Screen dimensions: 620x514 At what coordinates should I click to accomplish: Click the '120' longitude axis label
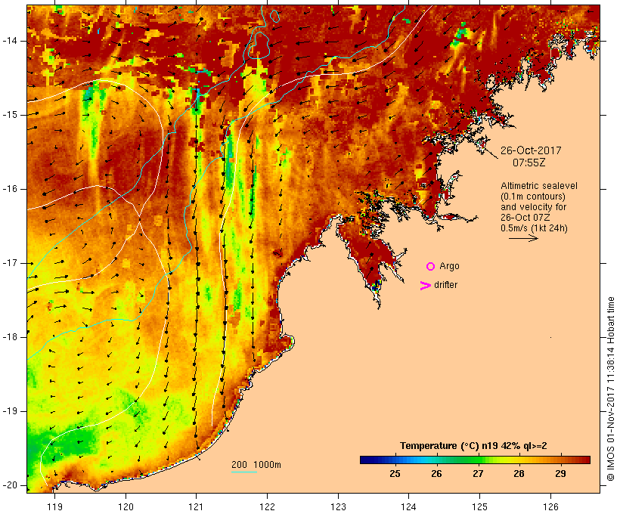(x=126, y=507)
